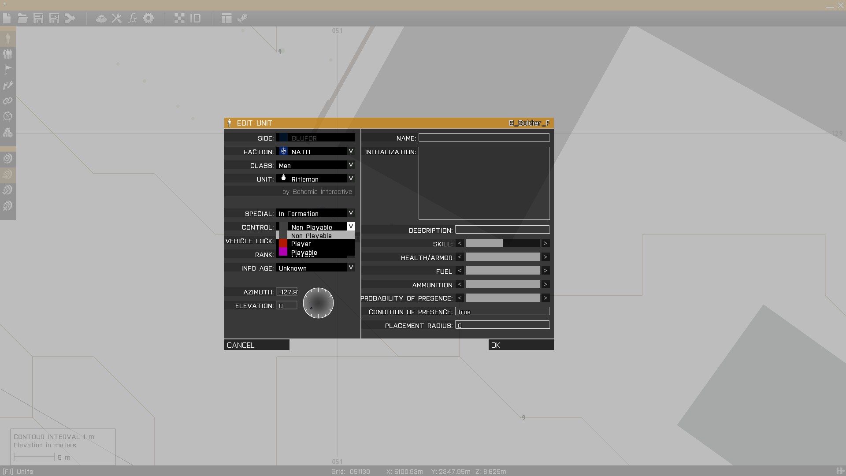Click the fx functions viewer icon

point(132,19)
